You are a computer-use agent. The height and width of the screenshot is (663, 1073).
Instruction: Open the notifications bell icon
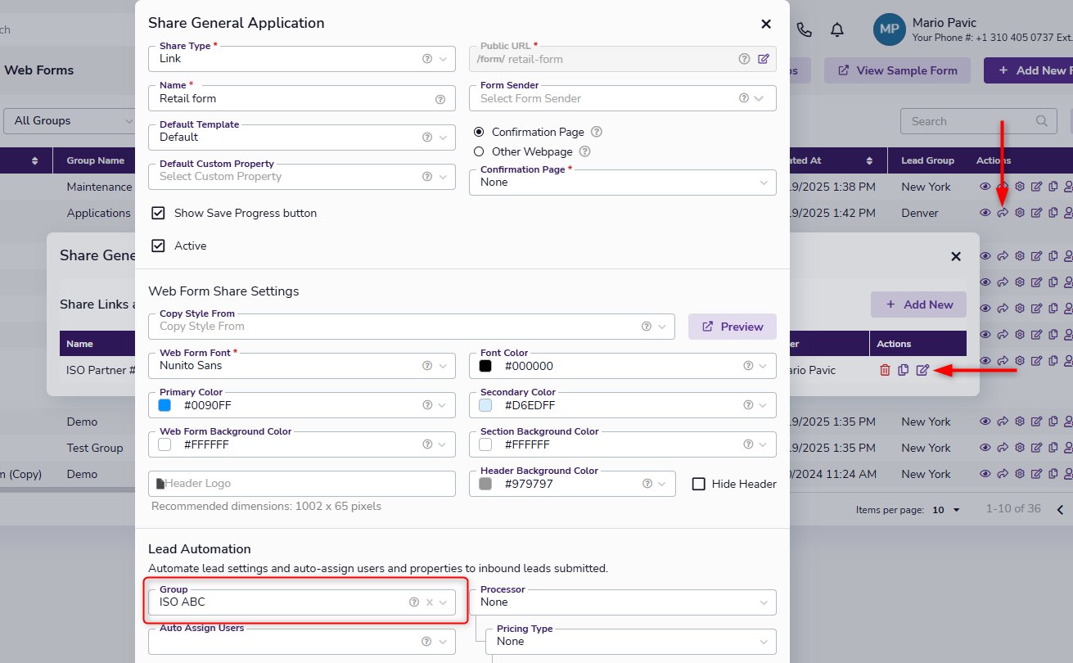(836, 30)
